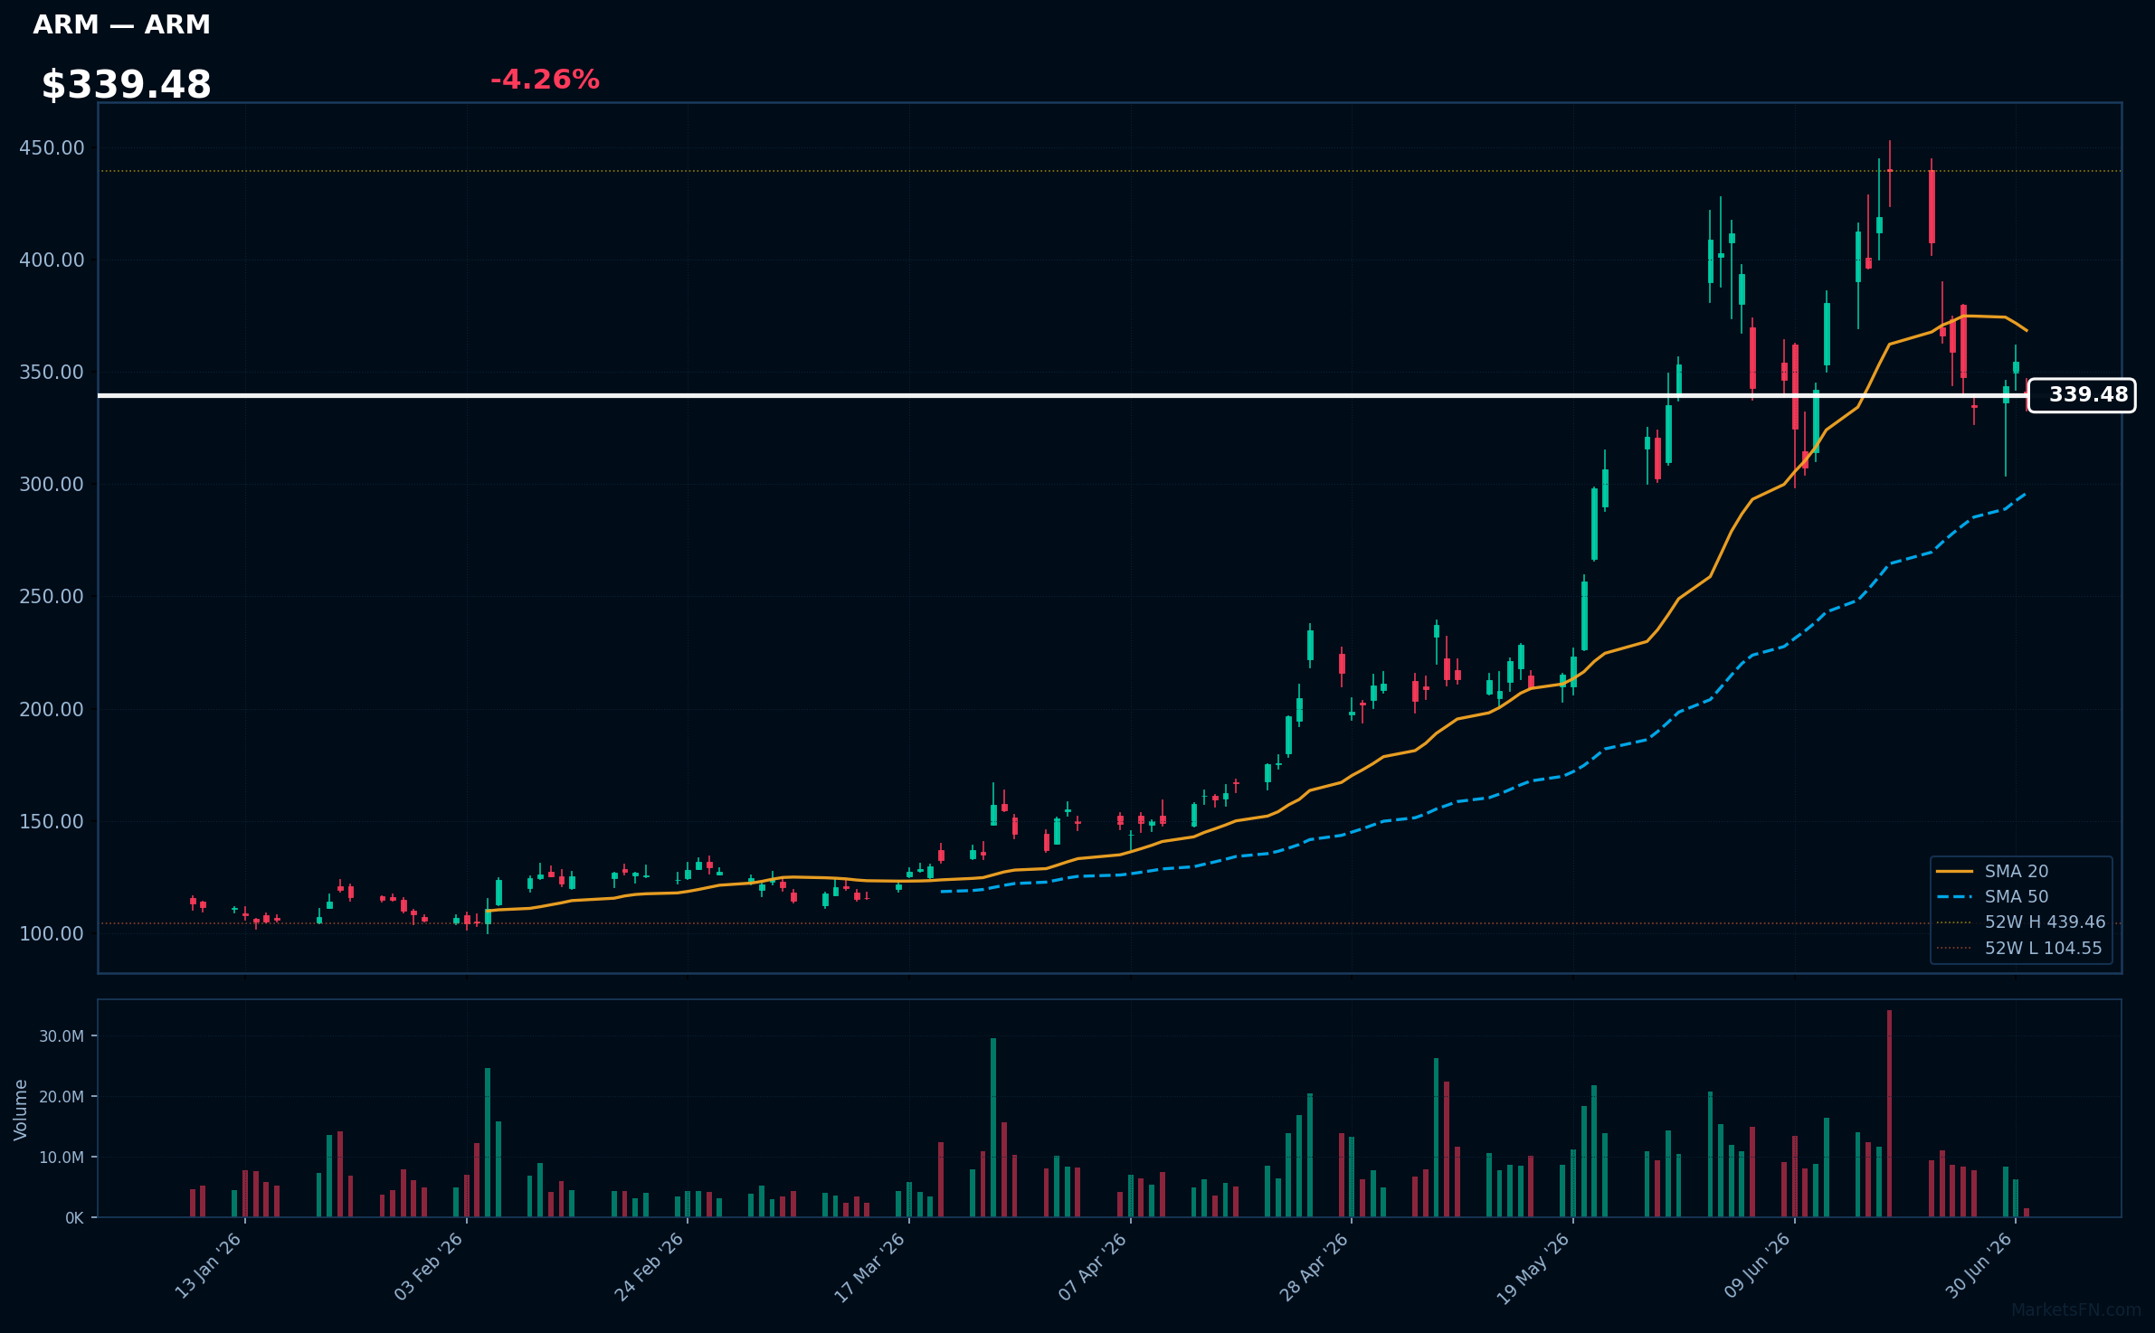
Task: Select the 09 Jun '26 date label
Action: click(1758, 1266)
